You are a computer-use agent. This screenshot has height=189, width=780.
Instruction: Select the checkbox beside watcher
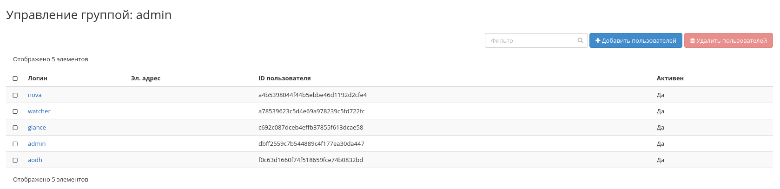tap(15, 111)
